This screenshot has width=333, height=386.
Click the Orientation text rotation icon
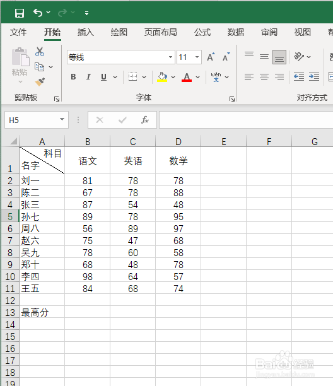tap(299, 56)
